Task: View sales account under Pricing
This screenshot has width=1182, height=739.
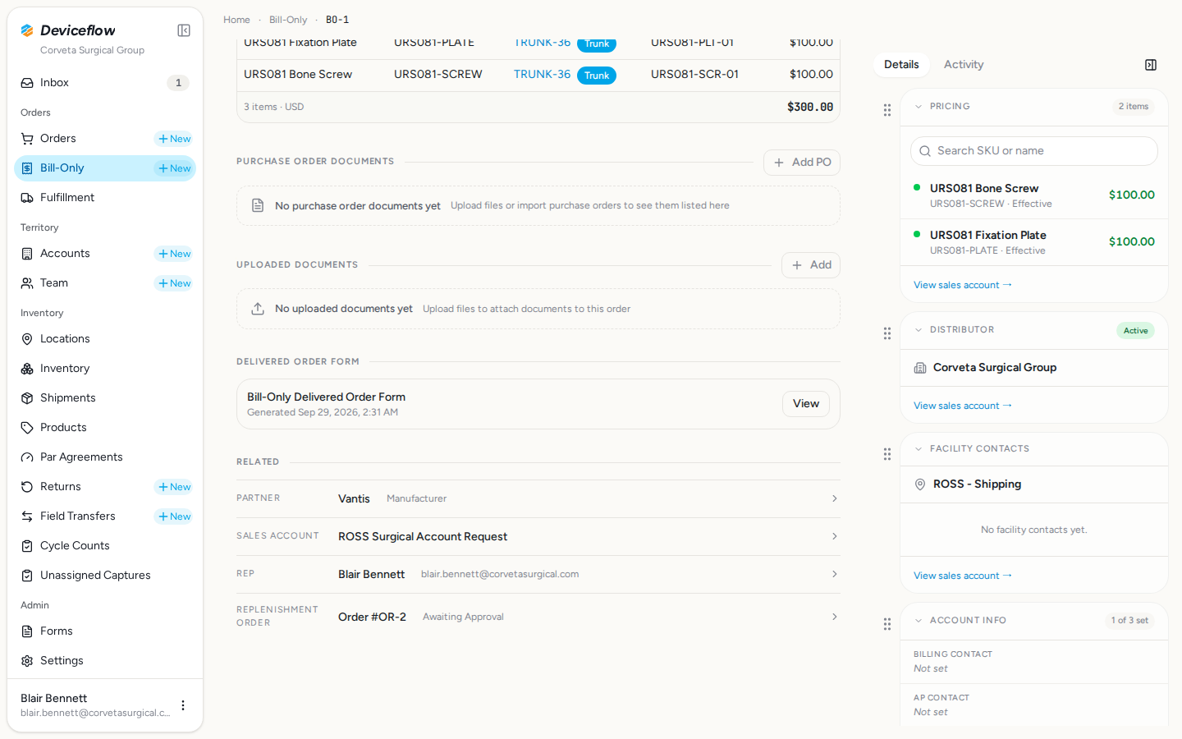Action: 963,285
